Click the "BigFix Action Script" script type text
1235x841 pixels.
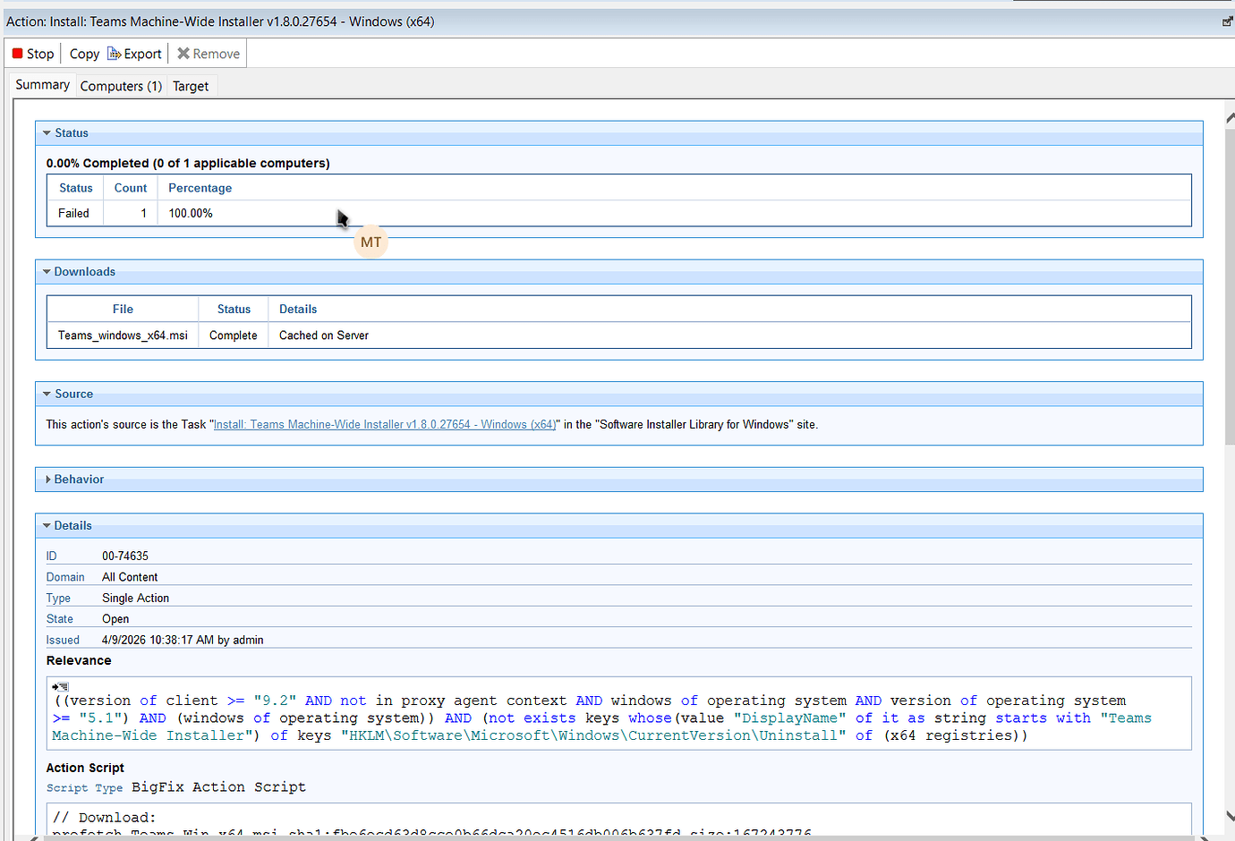pos(218,787)
